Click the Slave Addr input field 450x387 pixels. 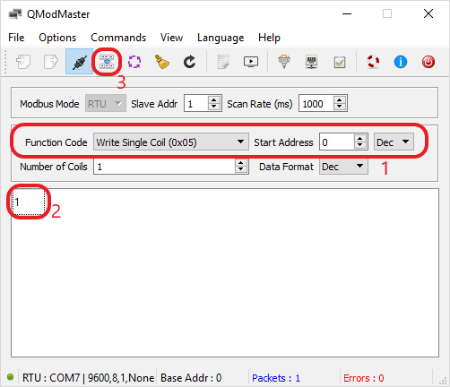(196, 104)
